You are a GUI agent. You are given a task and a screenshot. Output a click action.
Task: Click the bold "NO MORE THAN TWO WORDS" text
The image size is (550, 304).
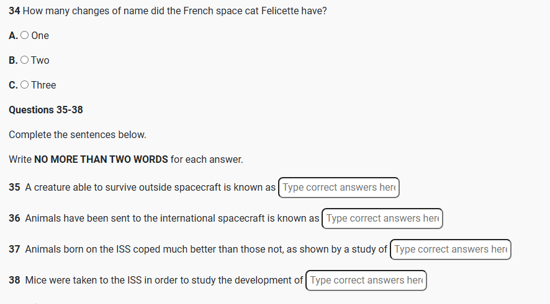pos(101,160)
